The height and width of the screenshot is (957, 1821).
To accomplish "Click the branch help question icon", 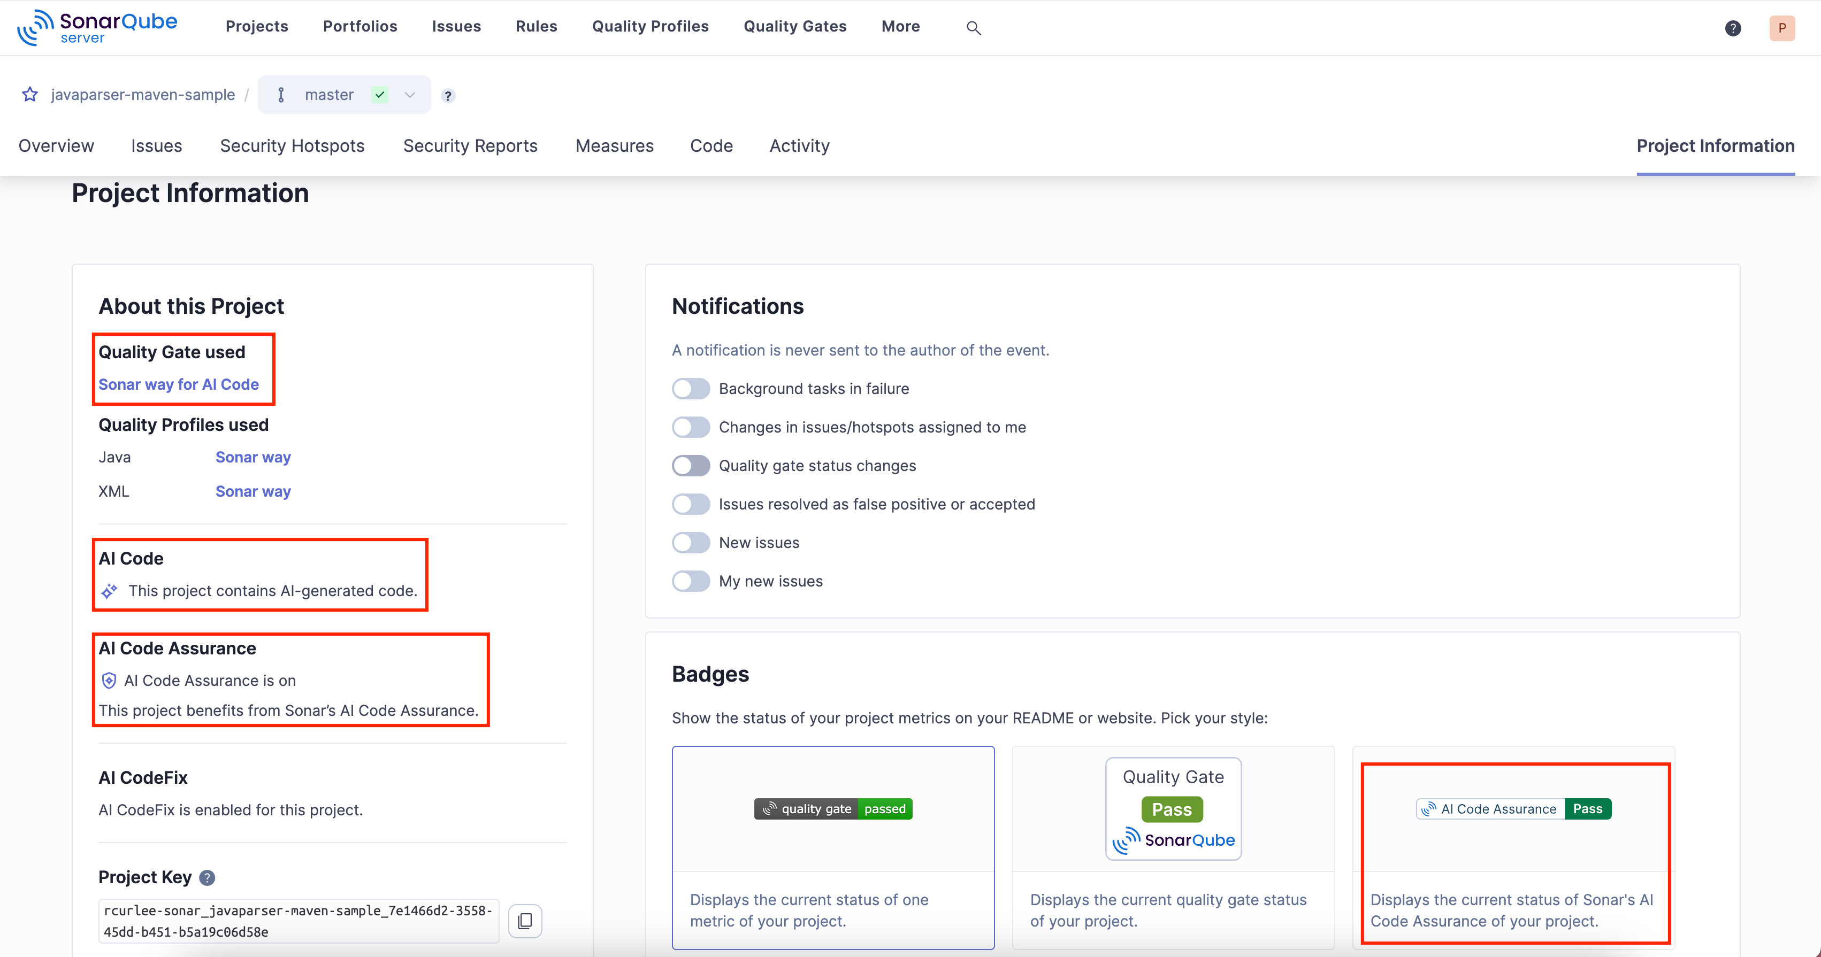I will point(447,96).
